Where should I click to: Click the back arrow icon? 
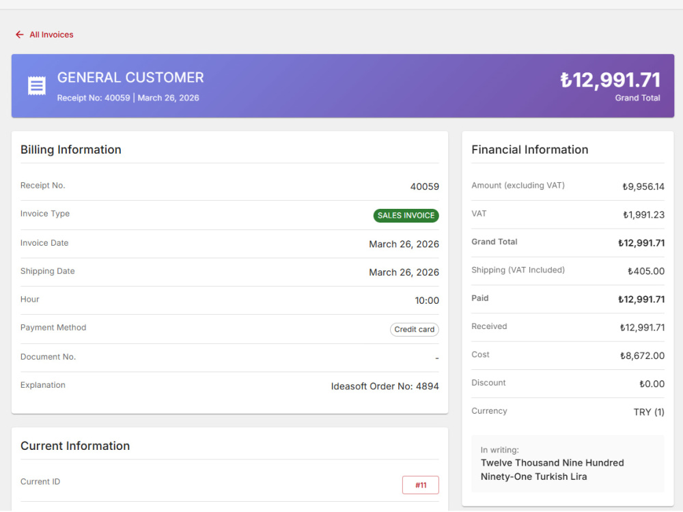(x=20, y=34)
